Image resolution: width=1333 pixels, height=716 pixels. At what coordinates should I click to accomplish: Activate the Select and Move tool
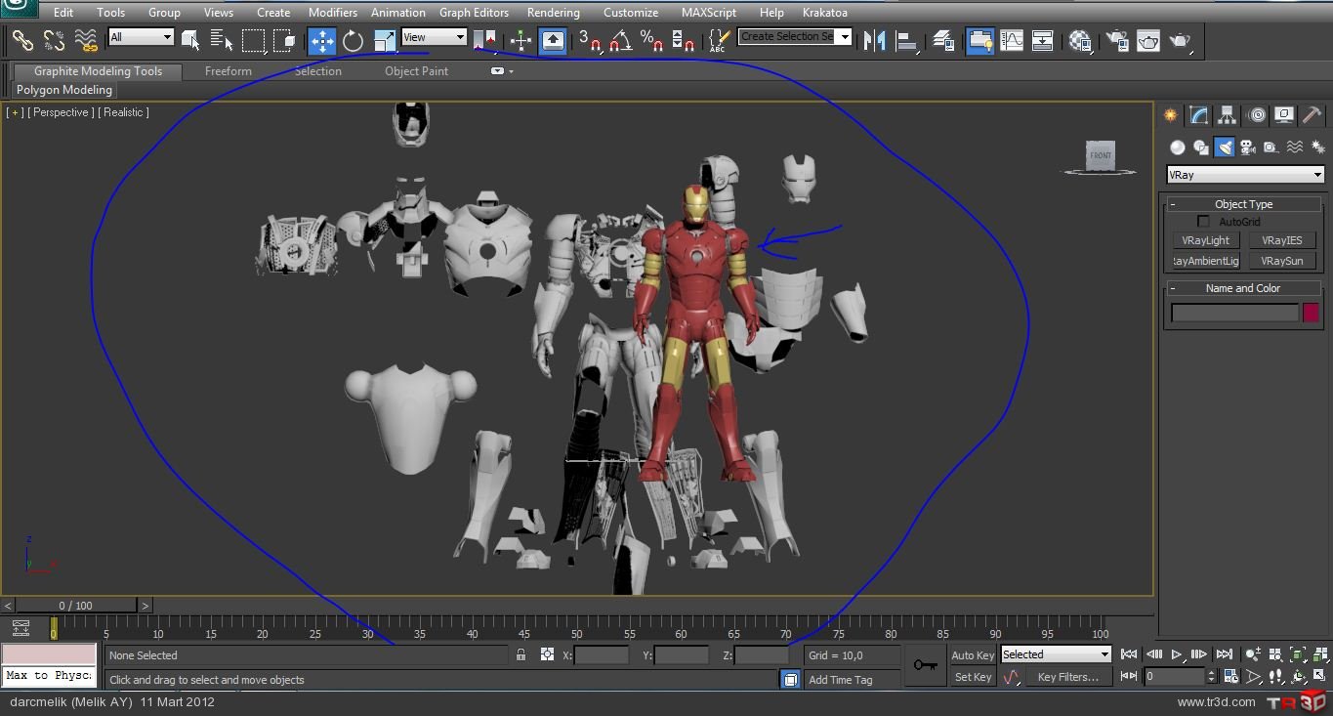322,41
